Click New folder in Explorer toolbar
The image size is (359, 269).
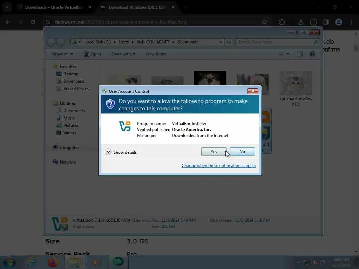pyautogui.click(x=156, y=54)
